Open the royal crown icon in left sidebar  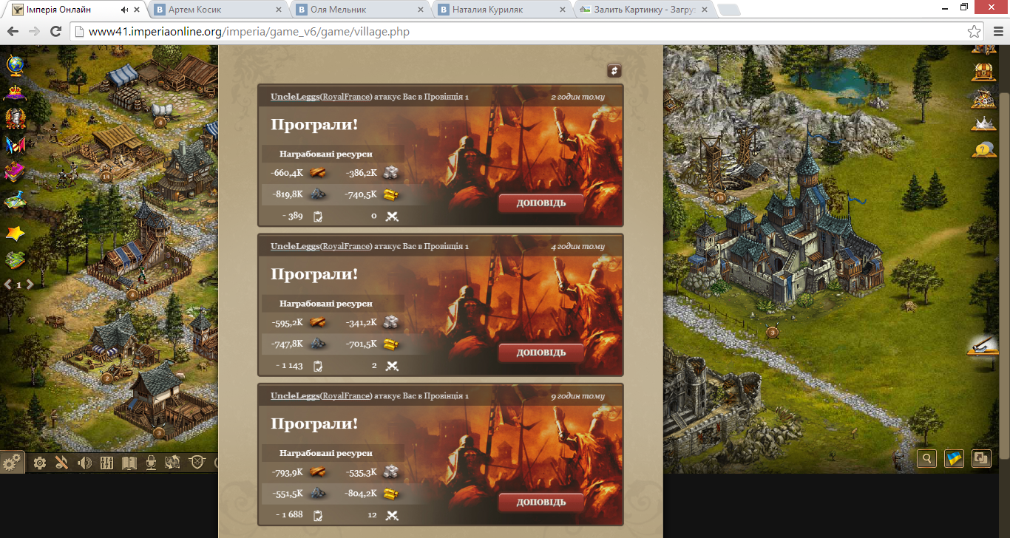coord(15,93)
